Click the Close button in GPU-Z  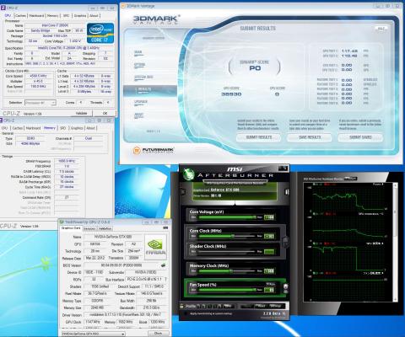(x=159, y=334)
